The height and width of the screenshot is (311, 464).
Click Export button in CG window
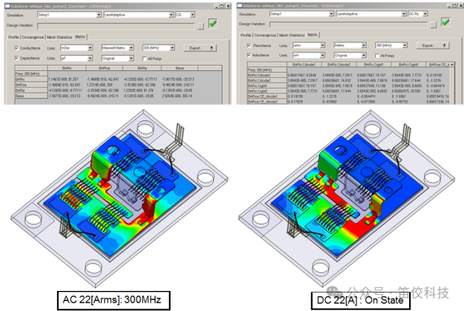[x=200, y=48]
